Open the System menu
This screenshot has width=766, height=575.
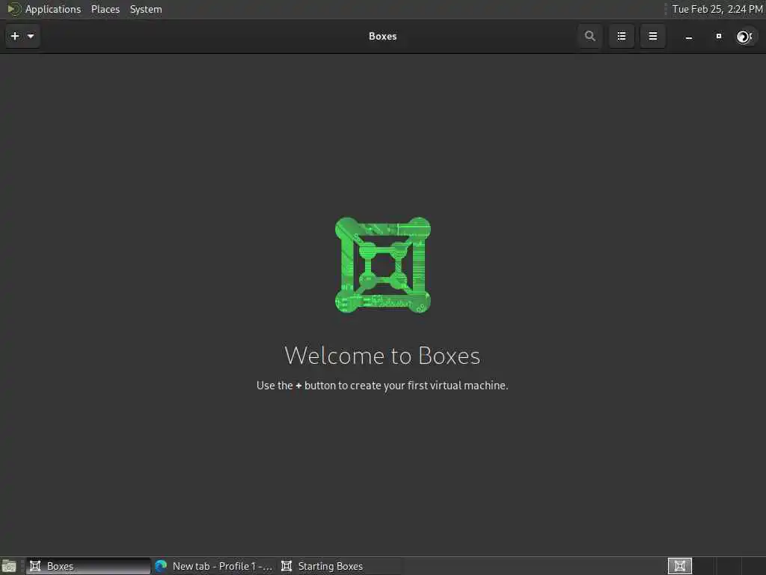[146, 9]
